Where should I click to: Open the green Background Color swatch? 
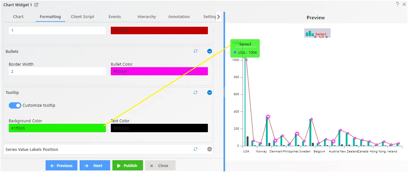point(57,128)
